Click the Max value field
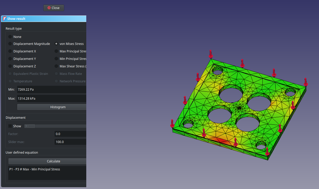Screen dimensions: 319x189 point(51,99)
